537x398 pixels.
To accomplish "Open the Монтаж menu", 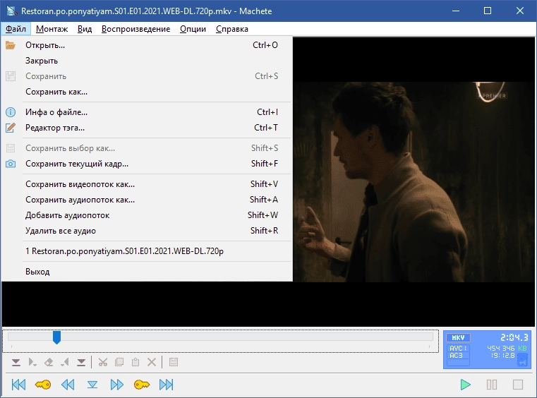I will tap(52, 29).
